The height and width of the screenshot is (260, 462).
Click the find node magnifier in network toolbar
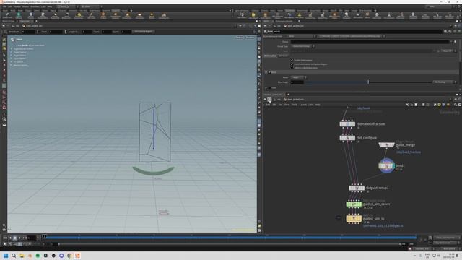pyautogui.click(x=456, y=105)
